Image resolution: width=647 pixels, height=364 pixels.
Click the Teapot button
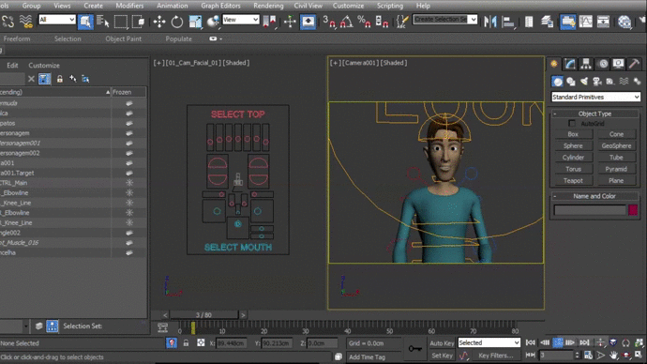pyautogui.click(x=573, y=180)
